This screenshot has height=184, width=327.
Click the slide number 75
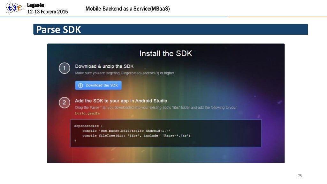(300, 176)
